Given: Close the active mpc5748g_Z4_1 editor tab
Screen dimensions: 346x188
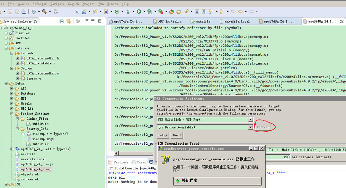Looking at the screenshot, I should [342, 21].
